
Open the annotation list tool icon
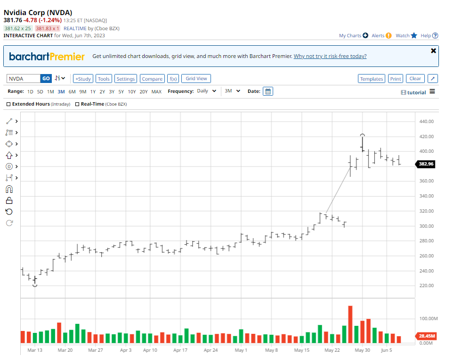[9, 132]
